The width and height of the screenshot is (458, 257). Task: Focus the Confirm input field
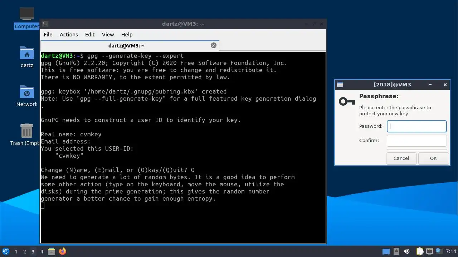tap(417, 140)
